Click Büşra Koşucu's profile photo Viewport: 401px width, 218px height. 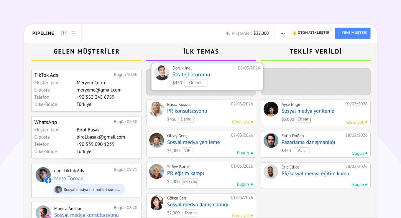click(x=157, y=109)
